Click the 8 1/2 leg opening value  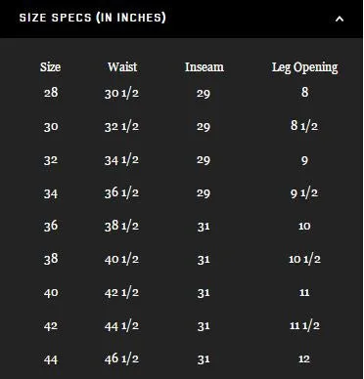(304, 126)
